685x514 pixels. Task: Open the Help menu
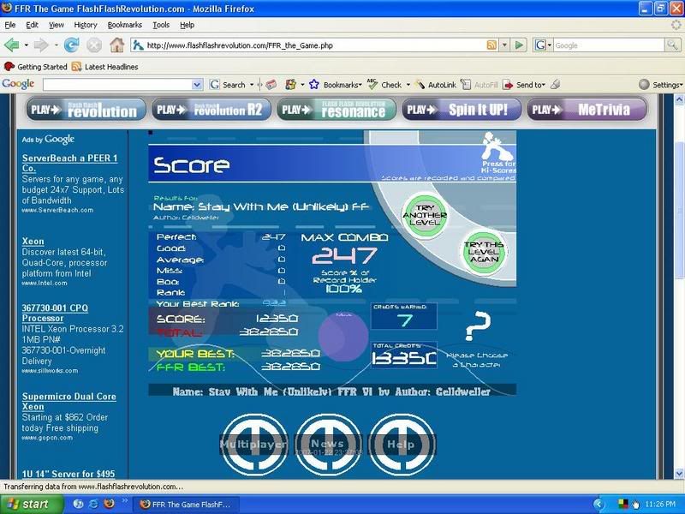click(x=187, y=25)
